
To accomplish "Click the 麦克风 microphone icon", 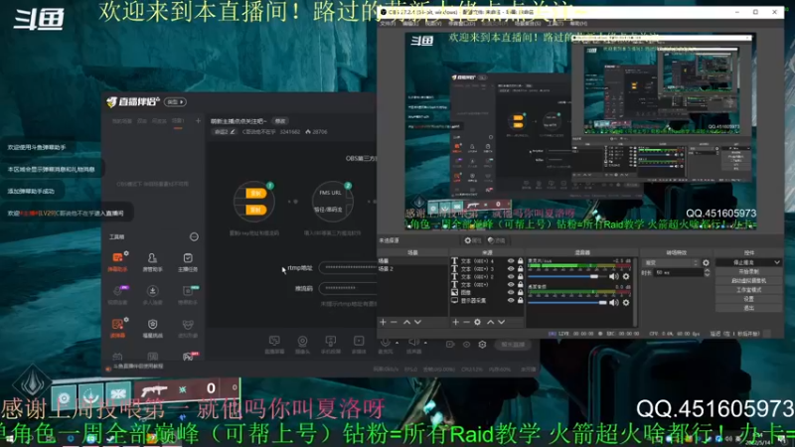I will 385,343.
